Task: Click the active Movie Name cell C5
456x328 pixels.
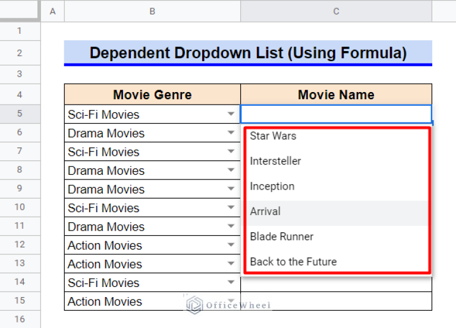Action: pyautogui.click(x=336, y=114)
